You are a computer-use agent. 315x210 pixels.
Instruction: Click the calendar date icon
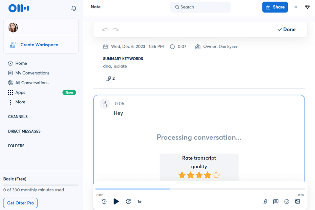coord(105,47)
